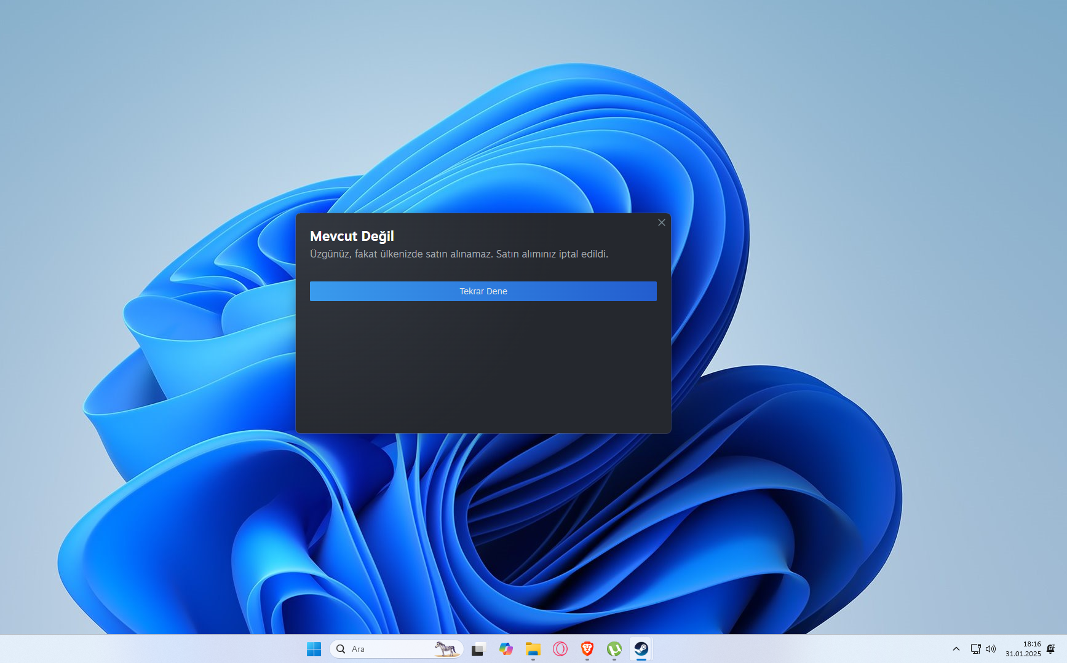Click the Ara search box in taskbar
This screenshot has width=1067, height=663.
coord(397,649)
